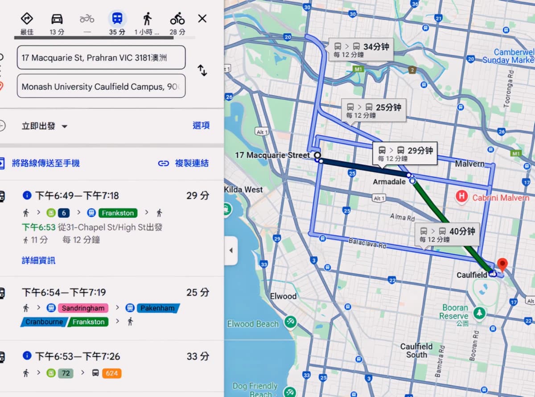Image resolution: width=535 pixels, height=397 pixels.
Task: Click the 17 Macquarie Street origin marker
Action: (x=317, y=155)
